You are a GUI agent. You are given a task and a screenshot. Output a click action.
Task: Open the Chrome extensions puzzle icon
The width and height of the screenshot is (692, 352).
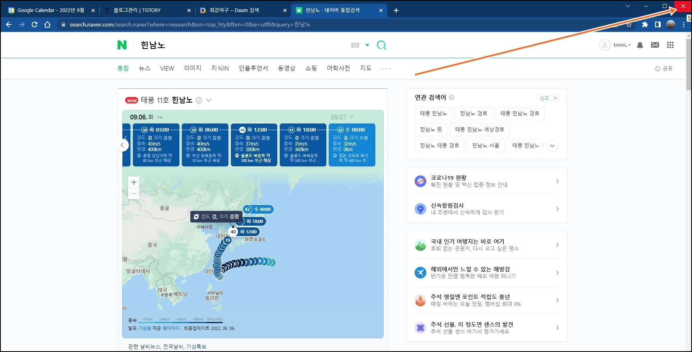point(645,24)
